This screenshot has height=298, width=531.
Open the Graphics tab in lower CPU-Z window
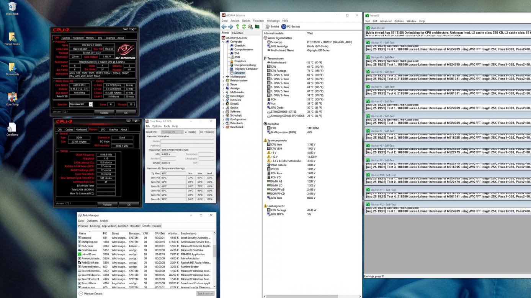[113, 130]
